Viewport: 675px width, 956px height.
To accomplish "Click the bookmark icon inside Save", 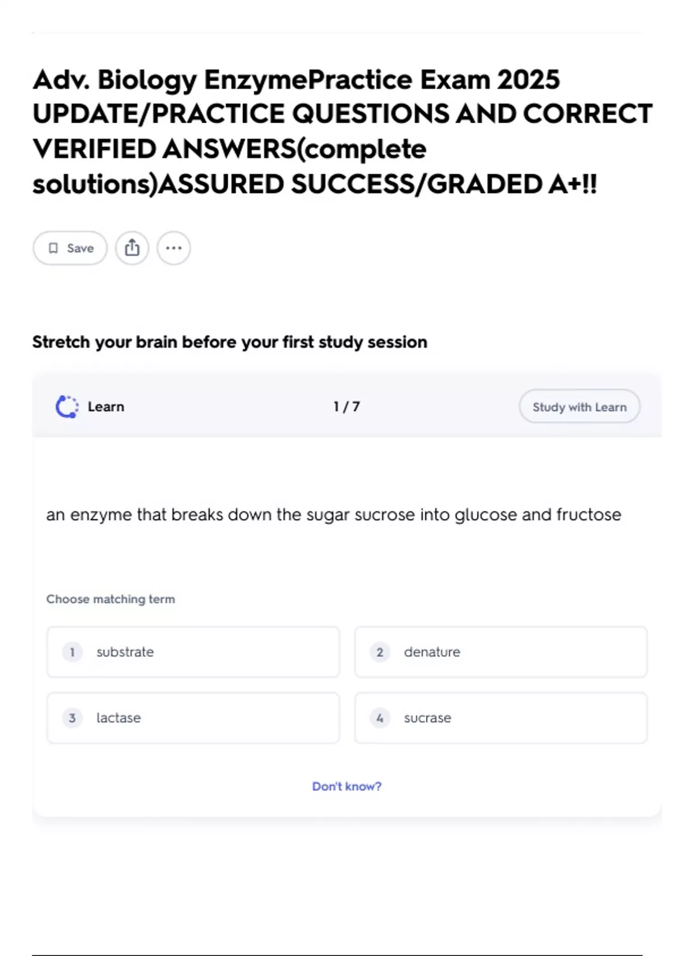I will point(53,248).
